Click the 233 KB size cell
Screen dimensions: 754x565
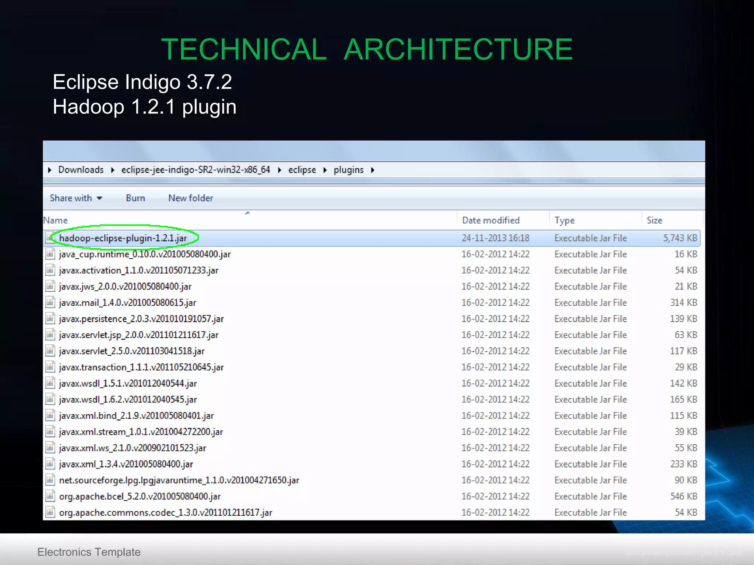[684, 464]
